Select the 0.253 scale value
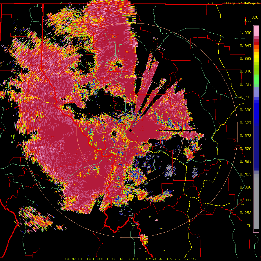Viewport: 261px width, 261px height. [x=246, y=213]
